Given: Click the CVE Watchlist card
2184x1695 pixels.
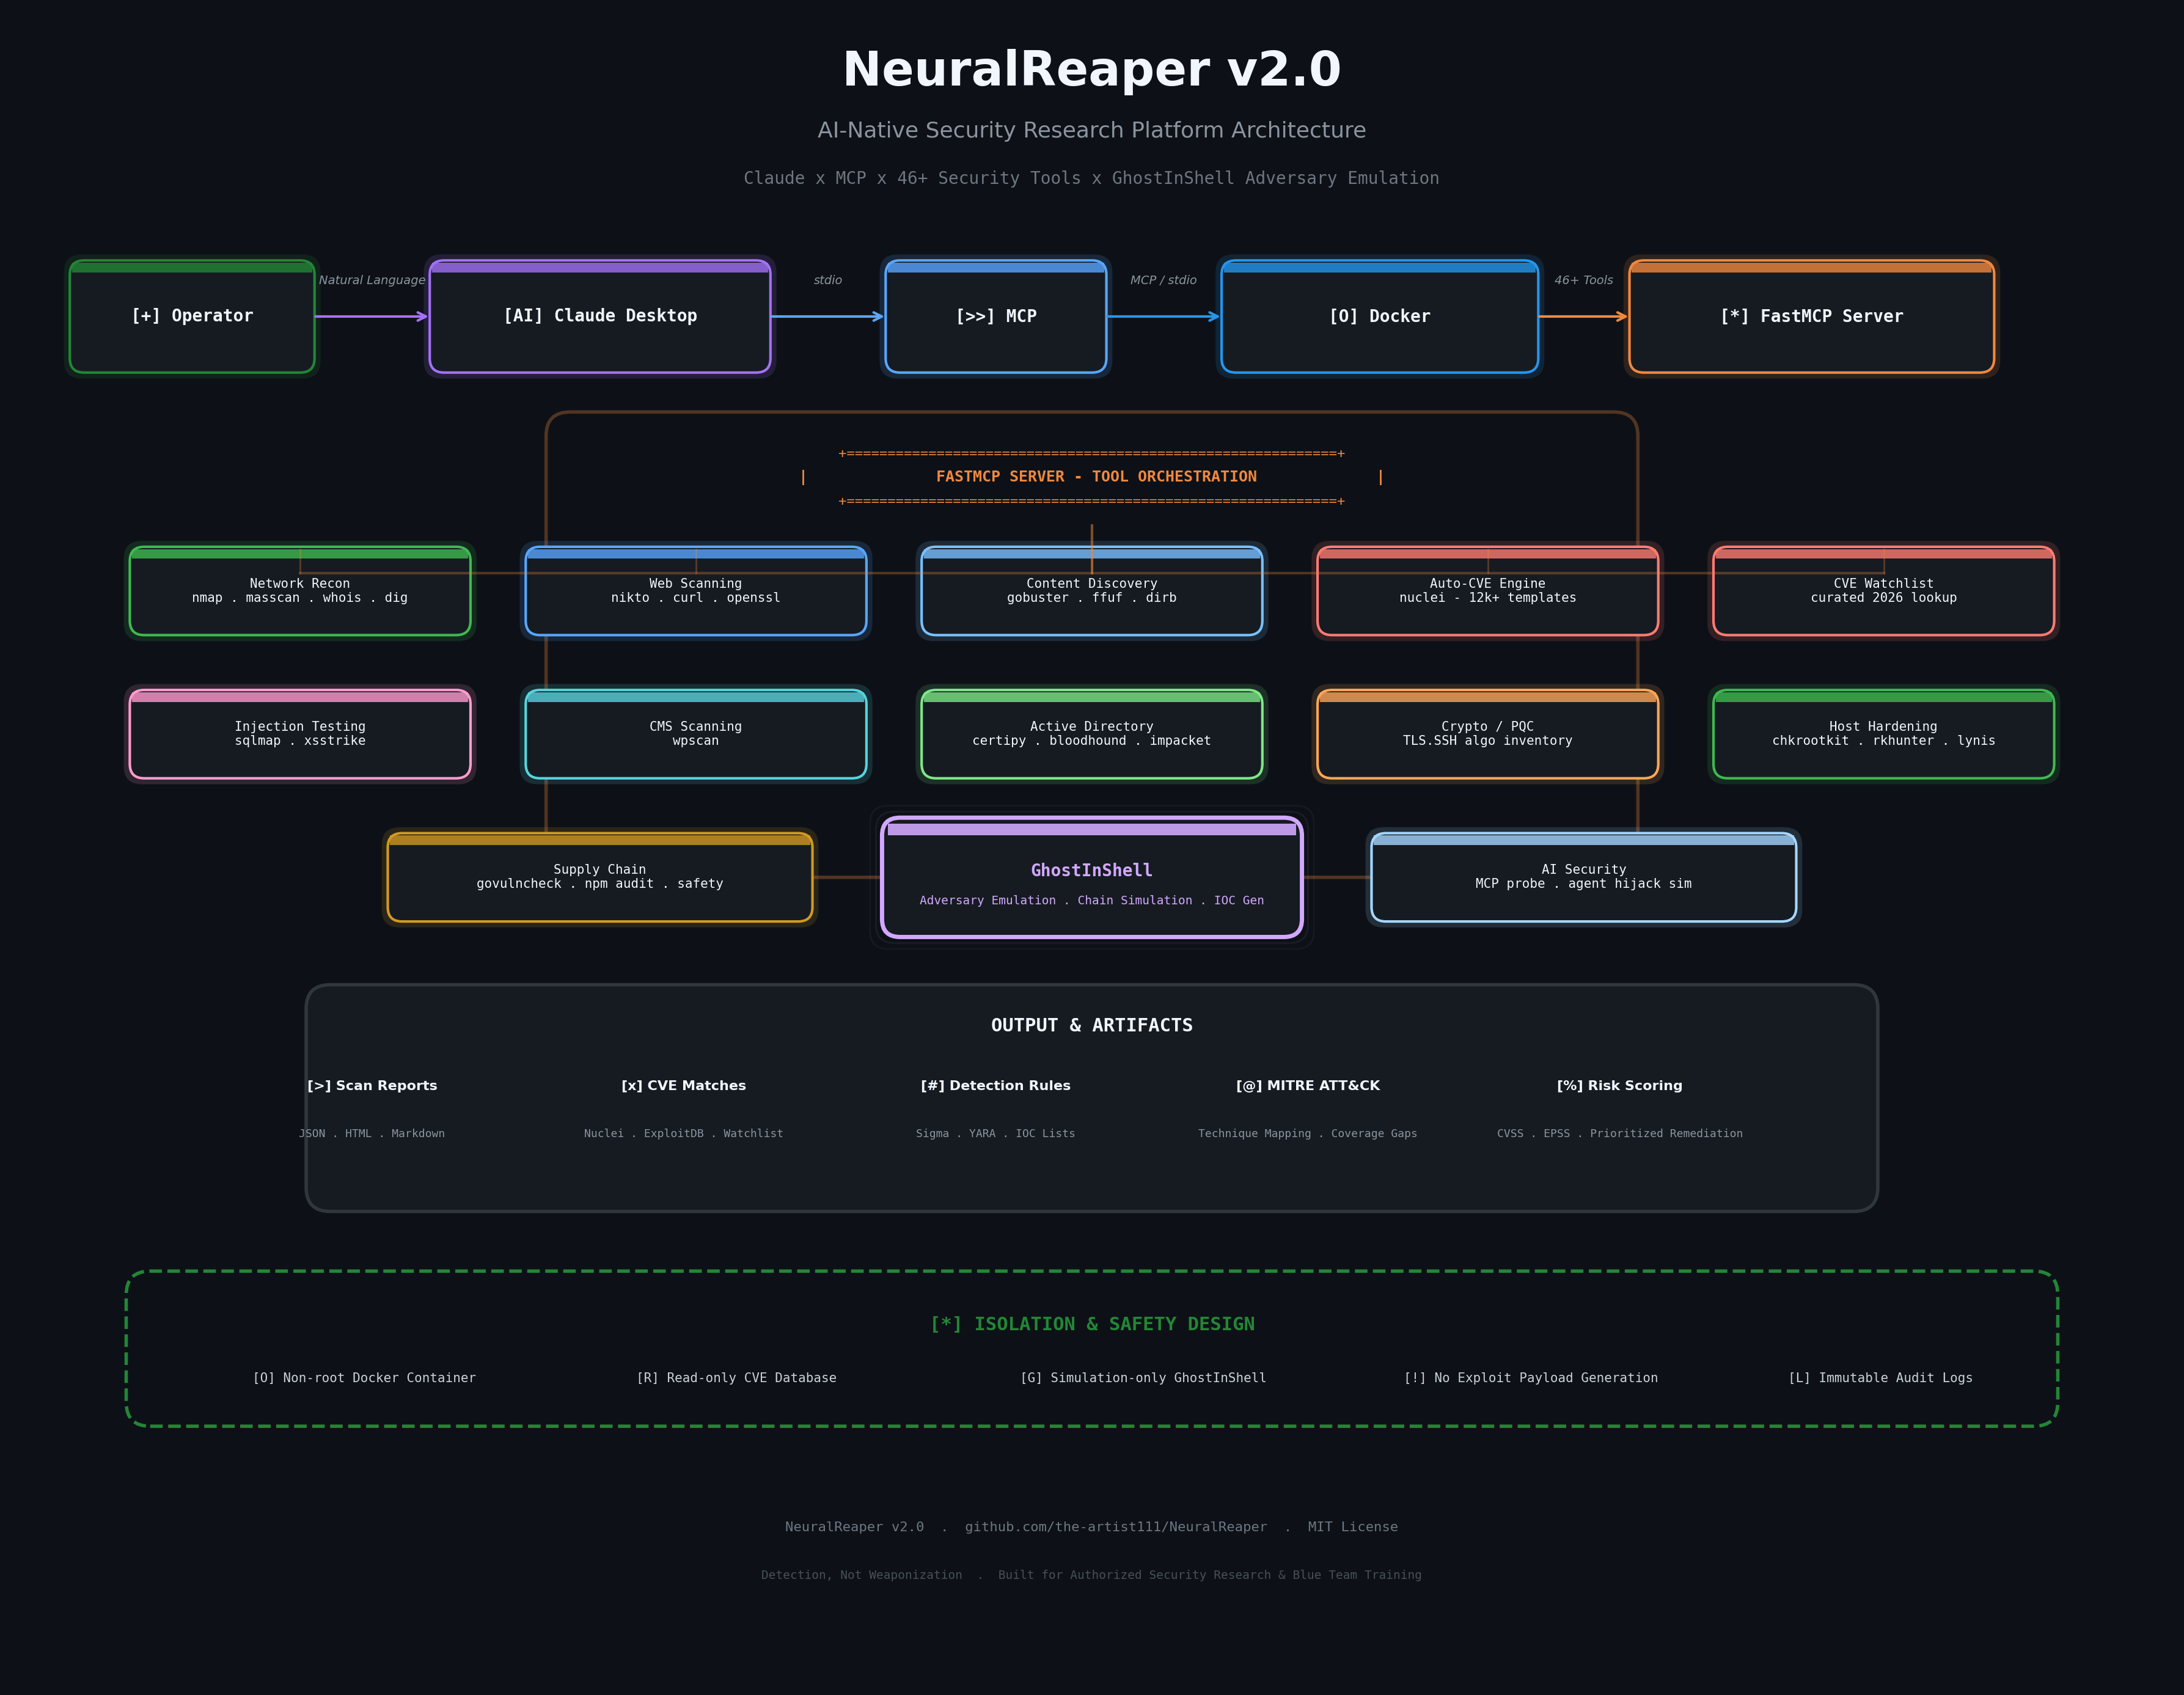Looking at the screenshot, I should (1883, 591).
